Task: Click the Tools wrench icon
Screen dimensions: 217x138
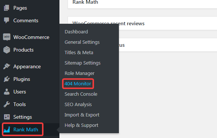Action: point(7,104)
